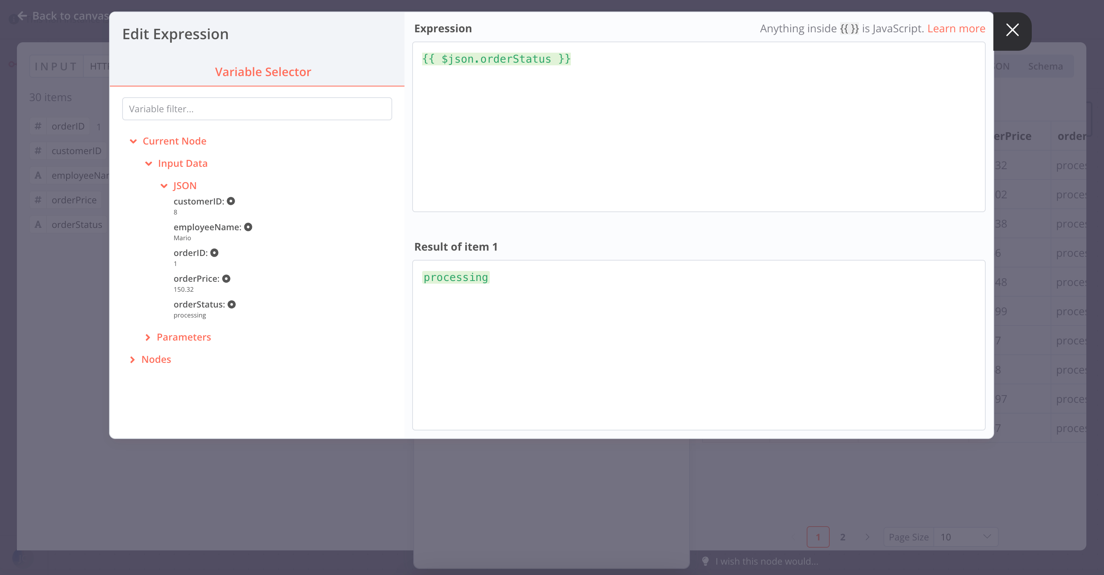Switch to the Schema tab
Screen dimensions: 1104x575
coord(1045,66)
